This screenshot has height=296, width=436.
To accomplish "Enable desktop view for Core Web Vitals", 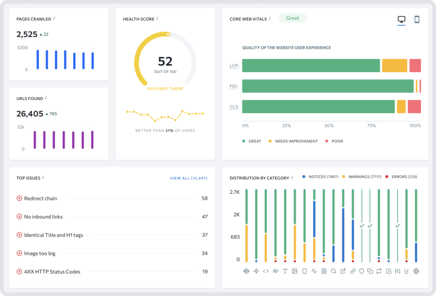I will click(x=401, y=19).
